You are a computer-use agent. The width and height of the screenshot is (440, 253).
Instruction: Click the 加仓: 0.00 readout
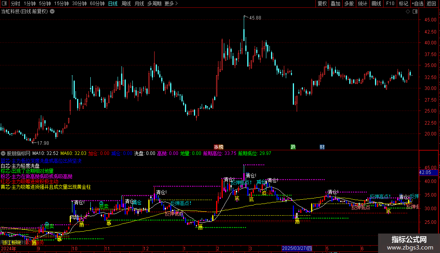pos(99,153)
